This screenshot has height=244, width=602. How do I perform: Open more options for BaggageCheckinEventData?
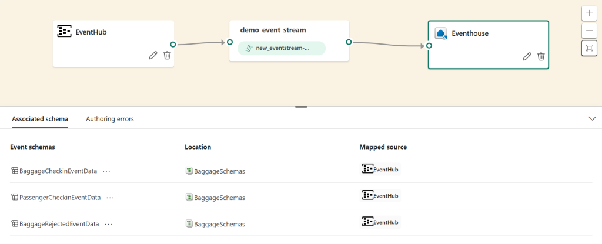coord(106,171)
